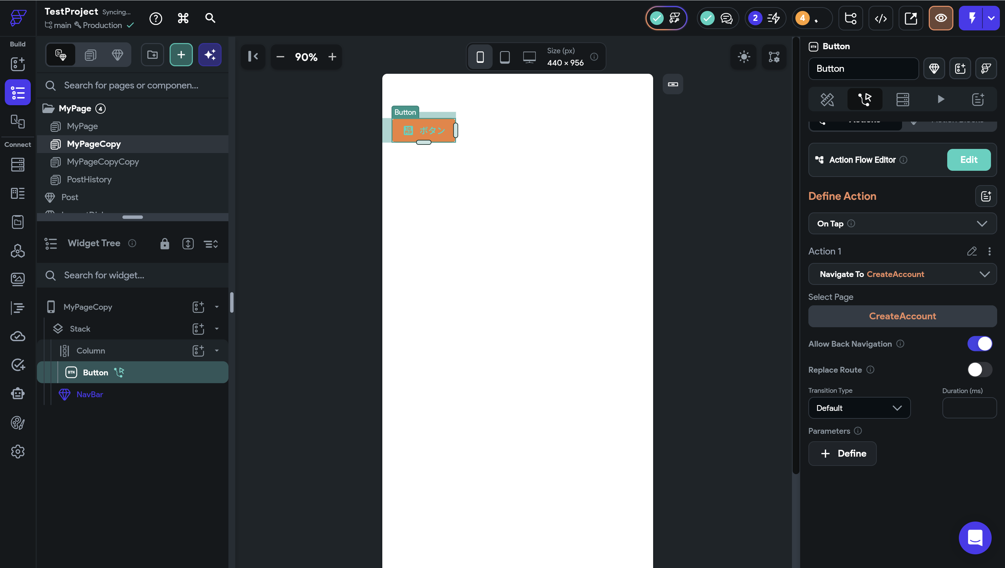
Task: Click the Duration (ms) input field
Action: [969, 408]
